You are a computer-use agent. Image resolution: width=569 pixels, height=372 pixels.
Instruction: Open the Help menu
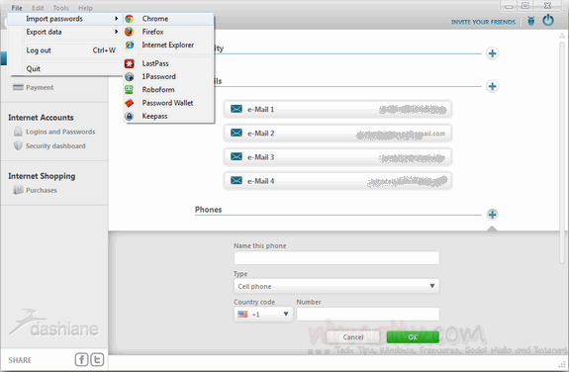(85, 8)
